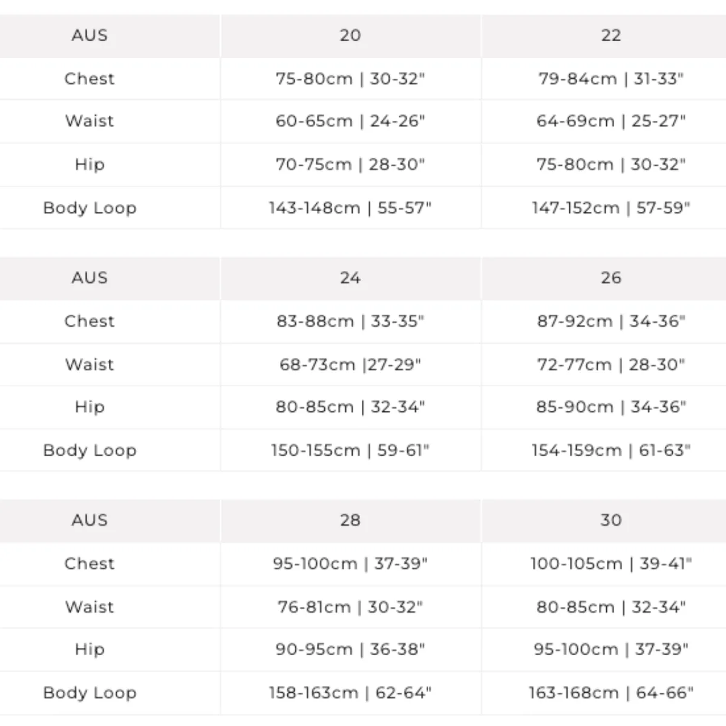Click the size 30 column header
726x726 pixels.
(610, 520)
